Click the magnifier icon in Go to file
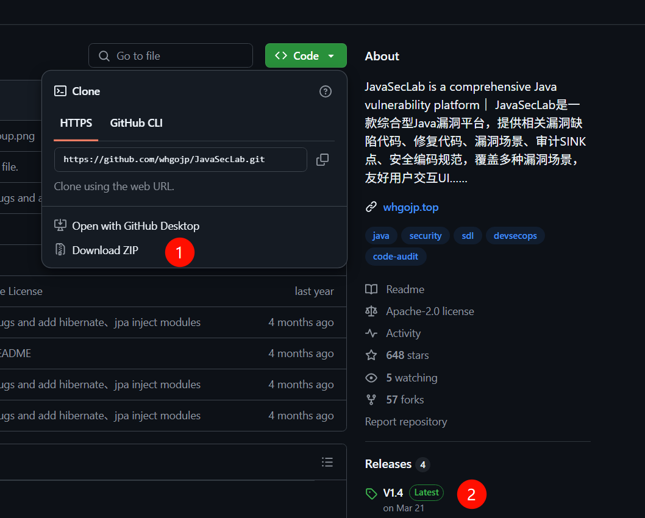The width and height of the screenshot is (645, 518). coord(104,56)
